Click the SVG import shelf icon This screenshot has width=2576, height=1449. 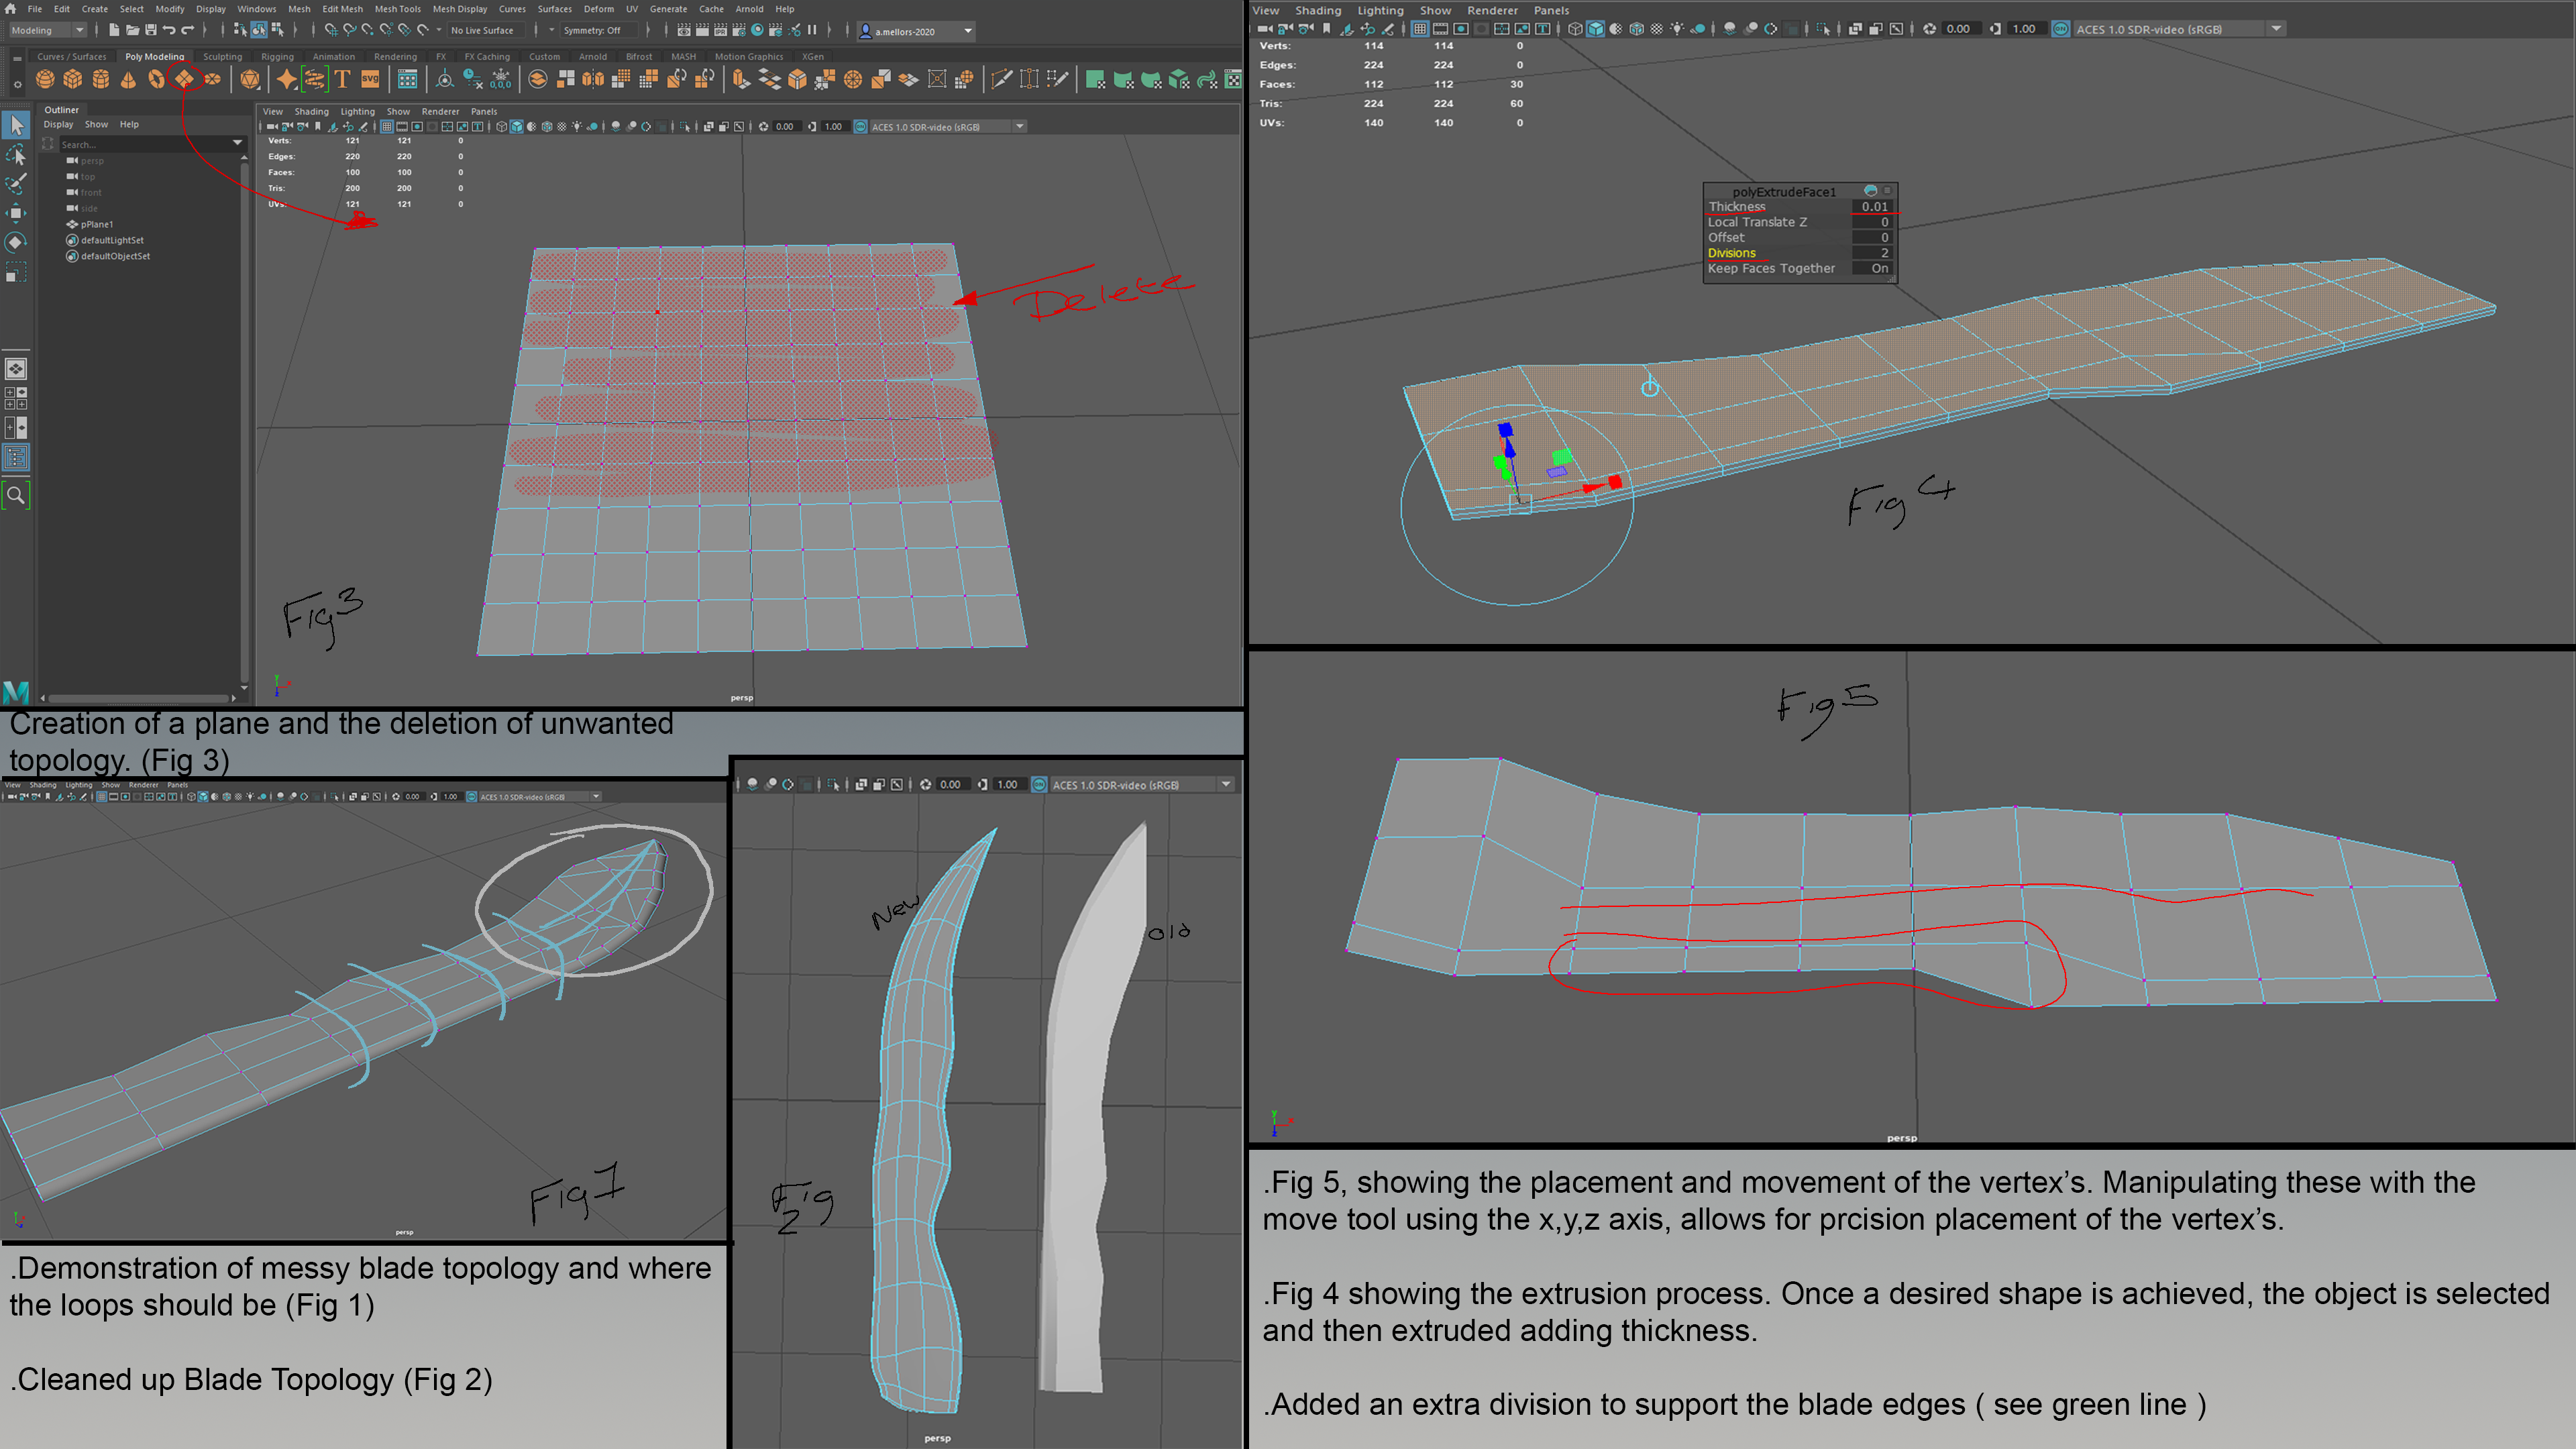click(370, 79)
